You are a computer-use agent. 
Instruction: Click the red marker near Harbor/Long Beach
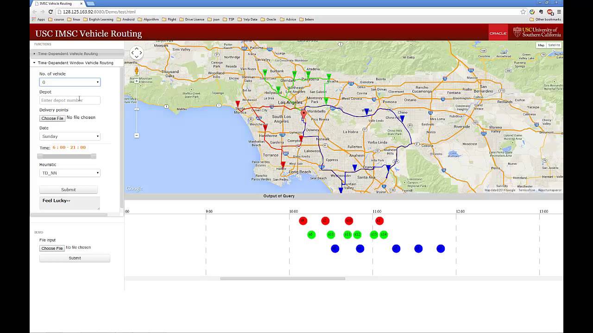283,165
